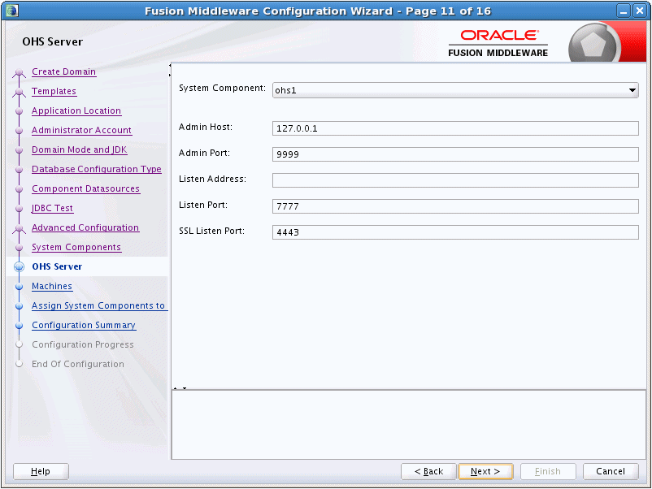Click the wizard application icon in title bar
The image size is (652, 489).
[12, 11]
